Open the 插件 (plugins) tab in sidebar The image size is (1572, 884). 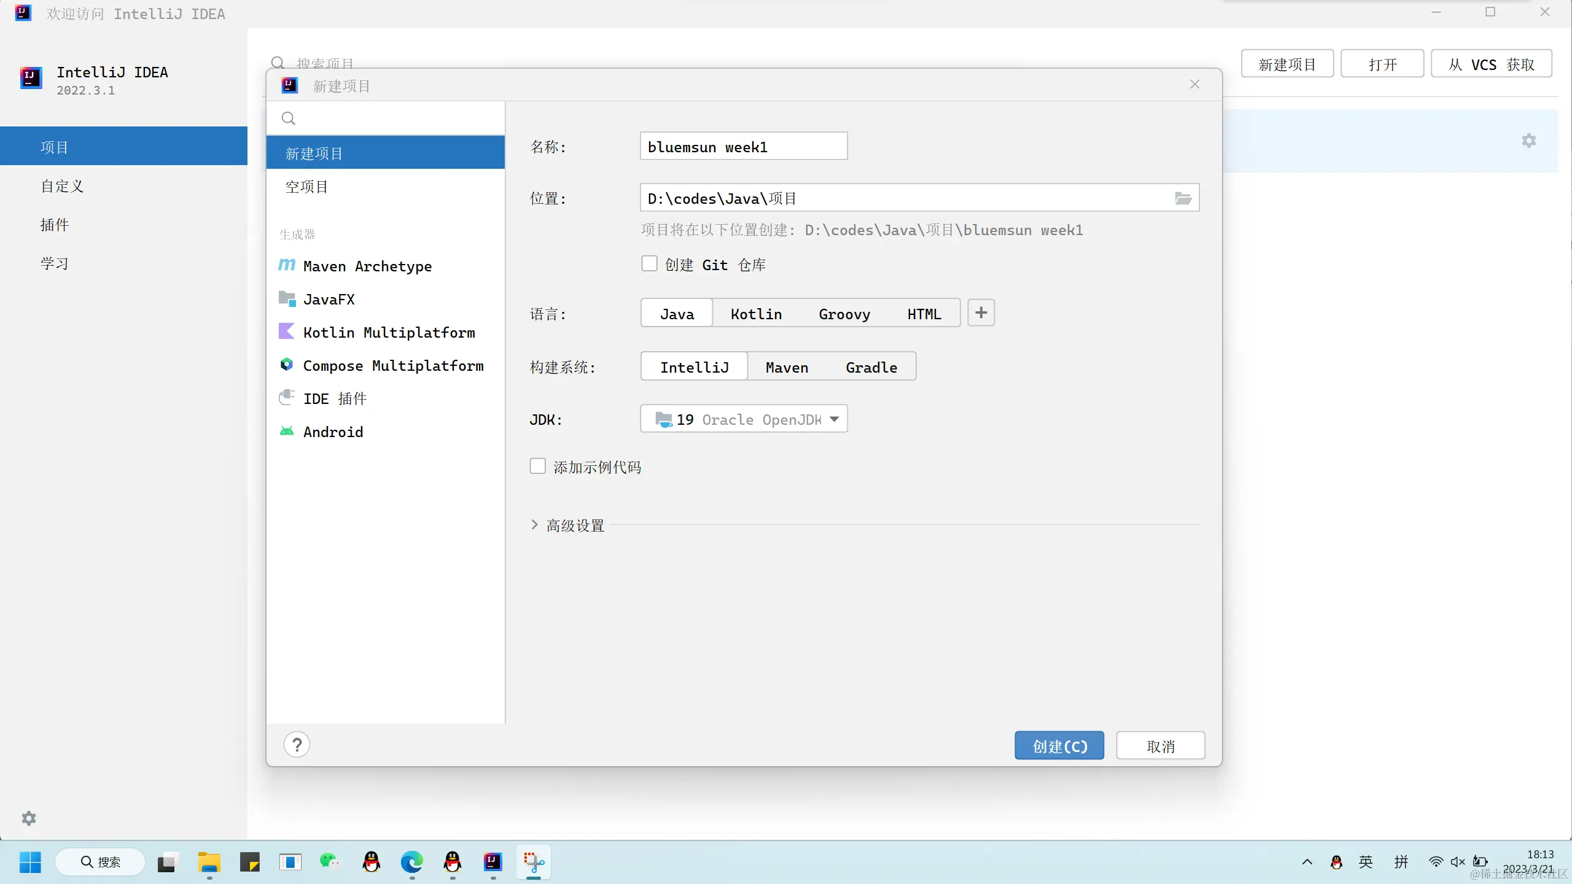click(55, 225)
